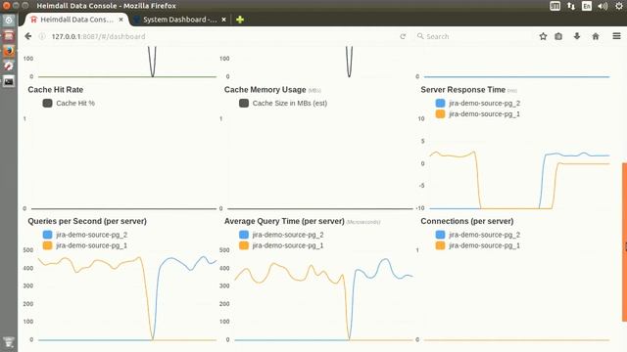Open the network connections indicator
The width and height of the screenshot is (627, 352).
(x=571, y=6)
